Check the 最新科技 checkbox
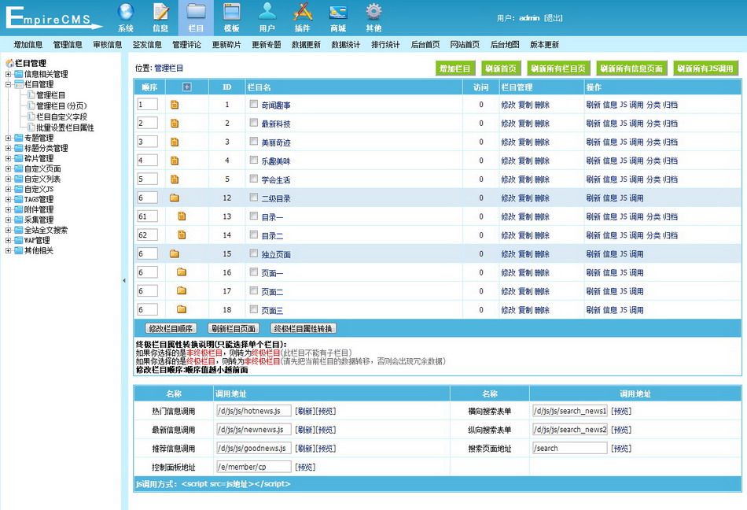The image size is (747, 510). pyautogui.click(x=254, y=123)
